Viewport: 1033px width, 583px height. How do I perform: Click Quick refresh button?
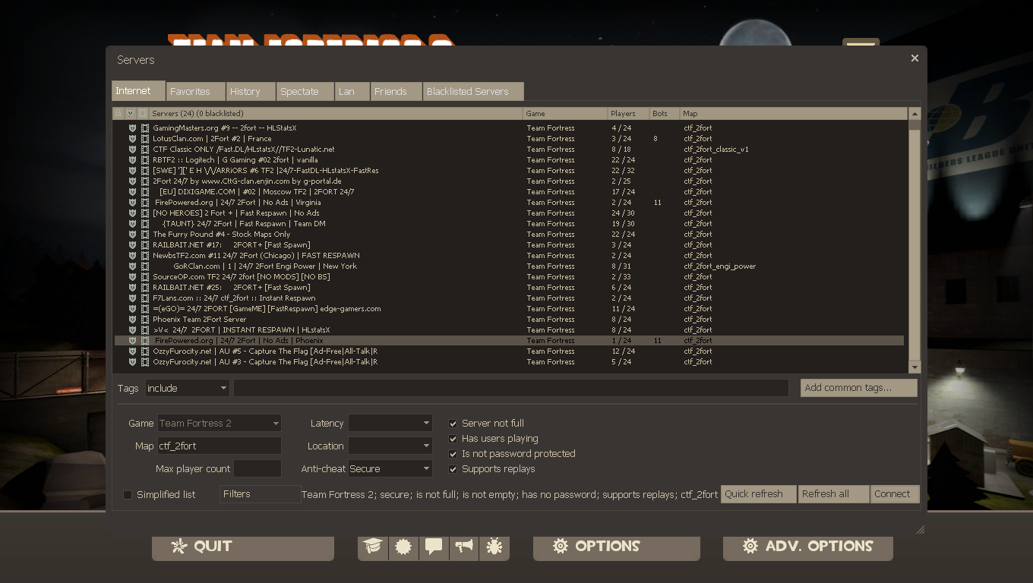click(758, 494)
